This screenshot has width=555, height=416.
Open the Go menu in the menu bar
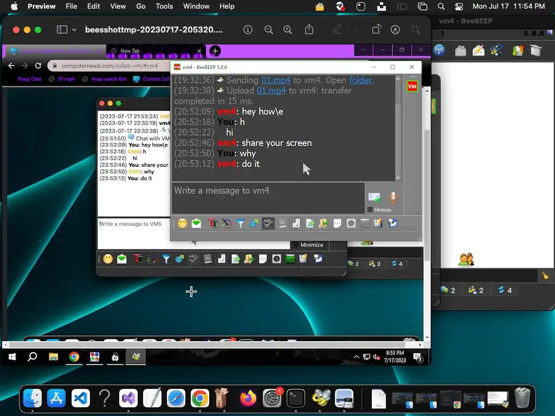(x=141, y=6)
